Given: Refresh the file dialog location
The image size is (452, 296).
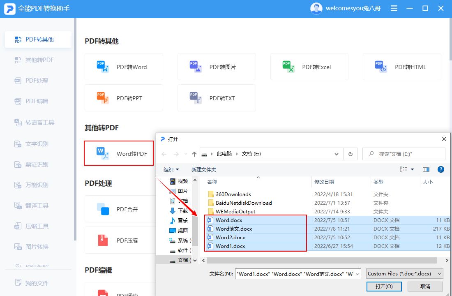Looking at the screenshot, I should [x=350, y=154].
